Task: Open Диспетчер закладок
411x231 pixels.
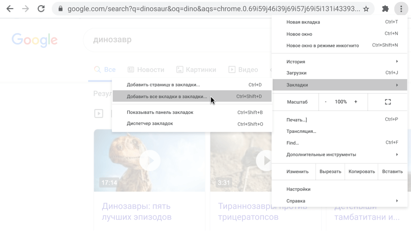Action: coord(150,124)
